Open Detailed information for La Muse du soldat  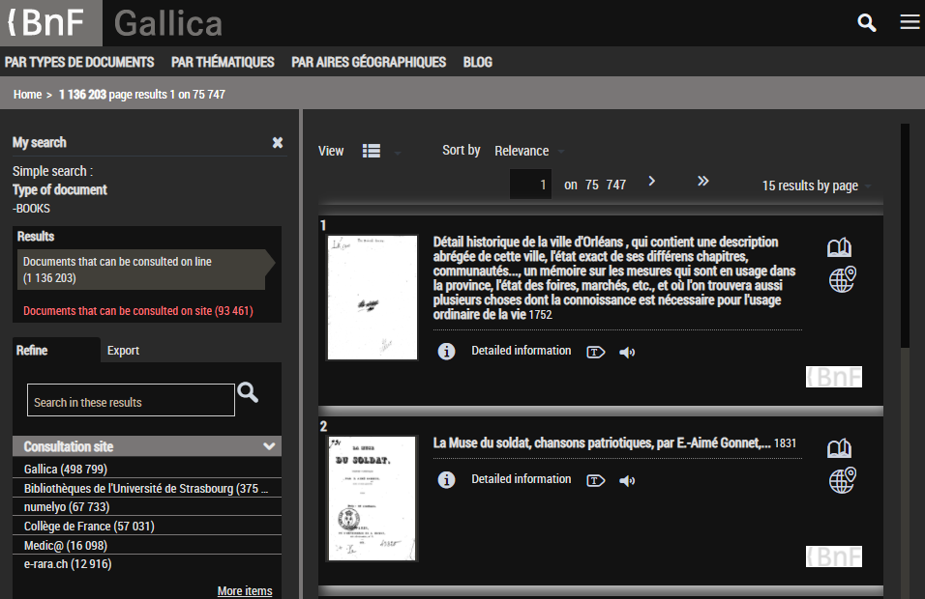(521, 479)
